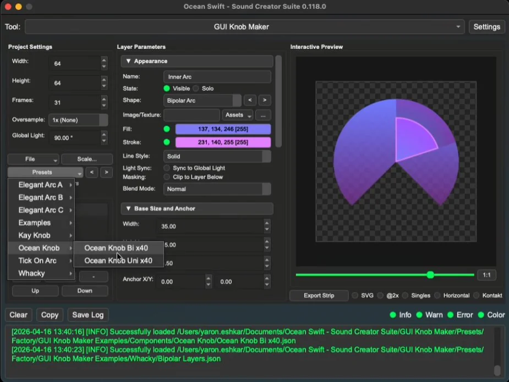Click the Scale... button
The width and height of the screenshot is (509, 382).
coord(87,159)
